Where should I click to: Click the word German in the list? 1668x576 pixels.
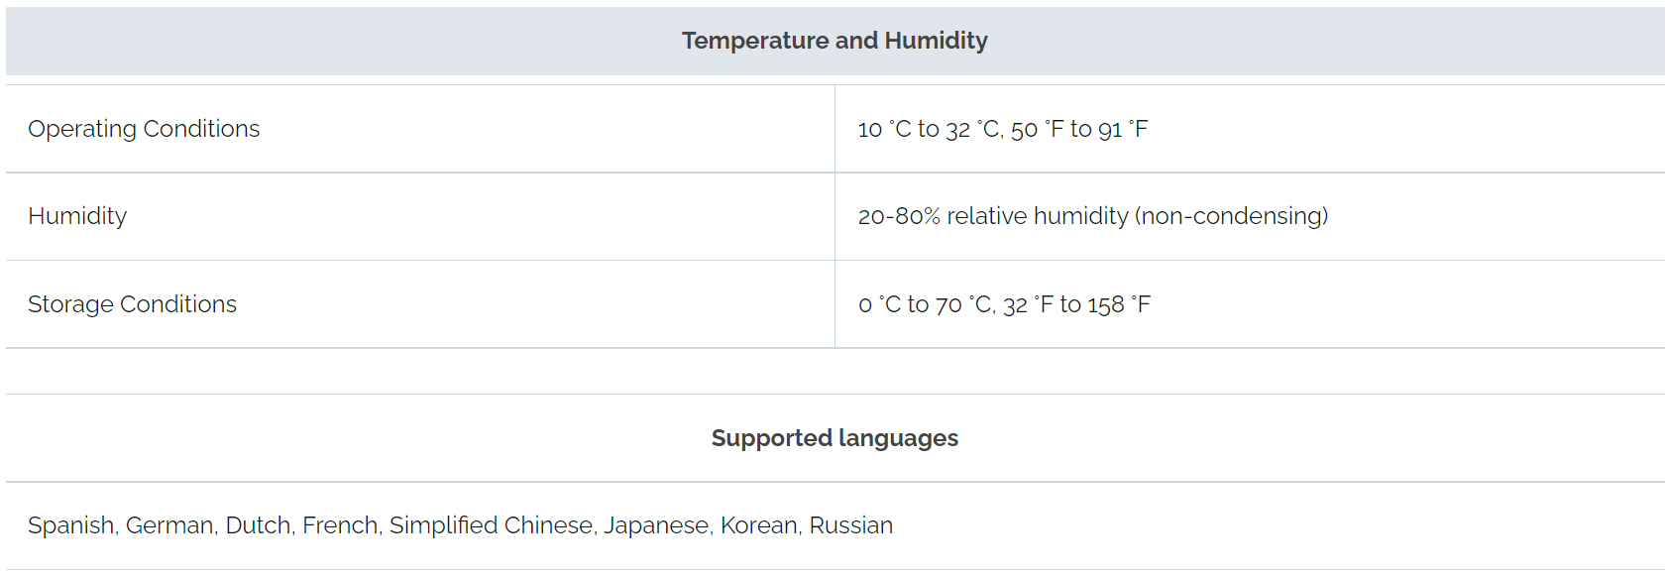coord(168,525)
